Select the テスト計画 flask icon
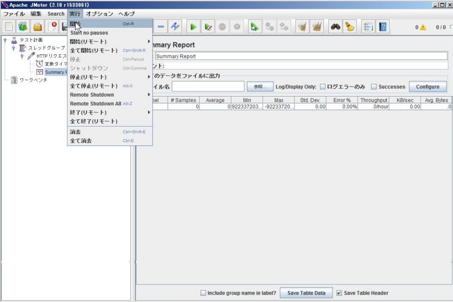453x302 pixels. [14, 40]
